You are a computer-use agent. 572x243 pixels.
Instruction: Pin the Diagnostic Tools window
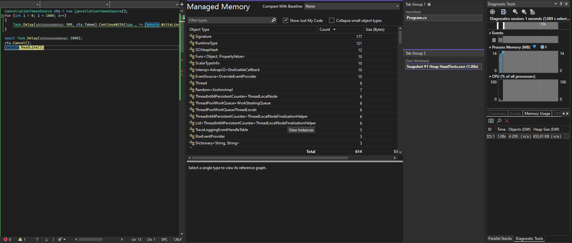[x=561, y=4]
